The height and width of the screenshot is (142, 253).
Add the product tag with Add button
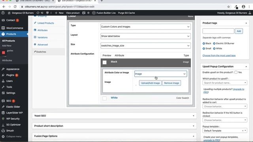239,31
